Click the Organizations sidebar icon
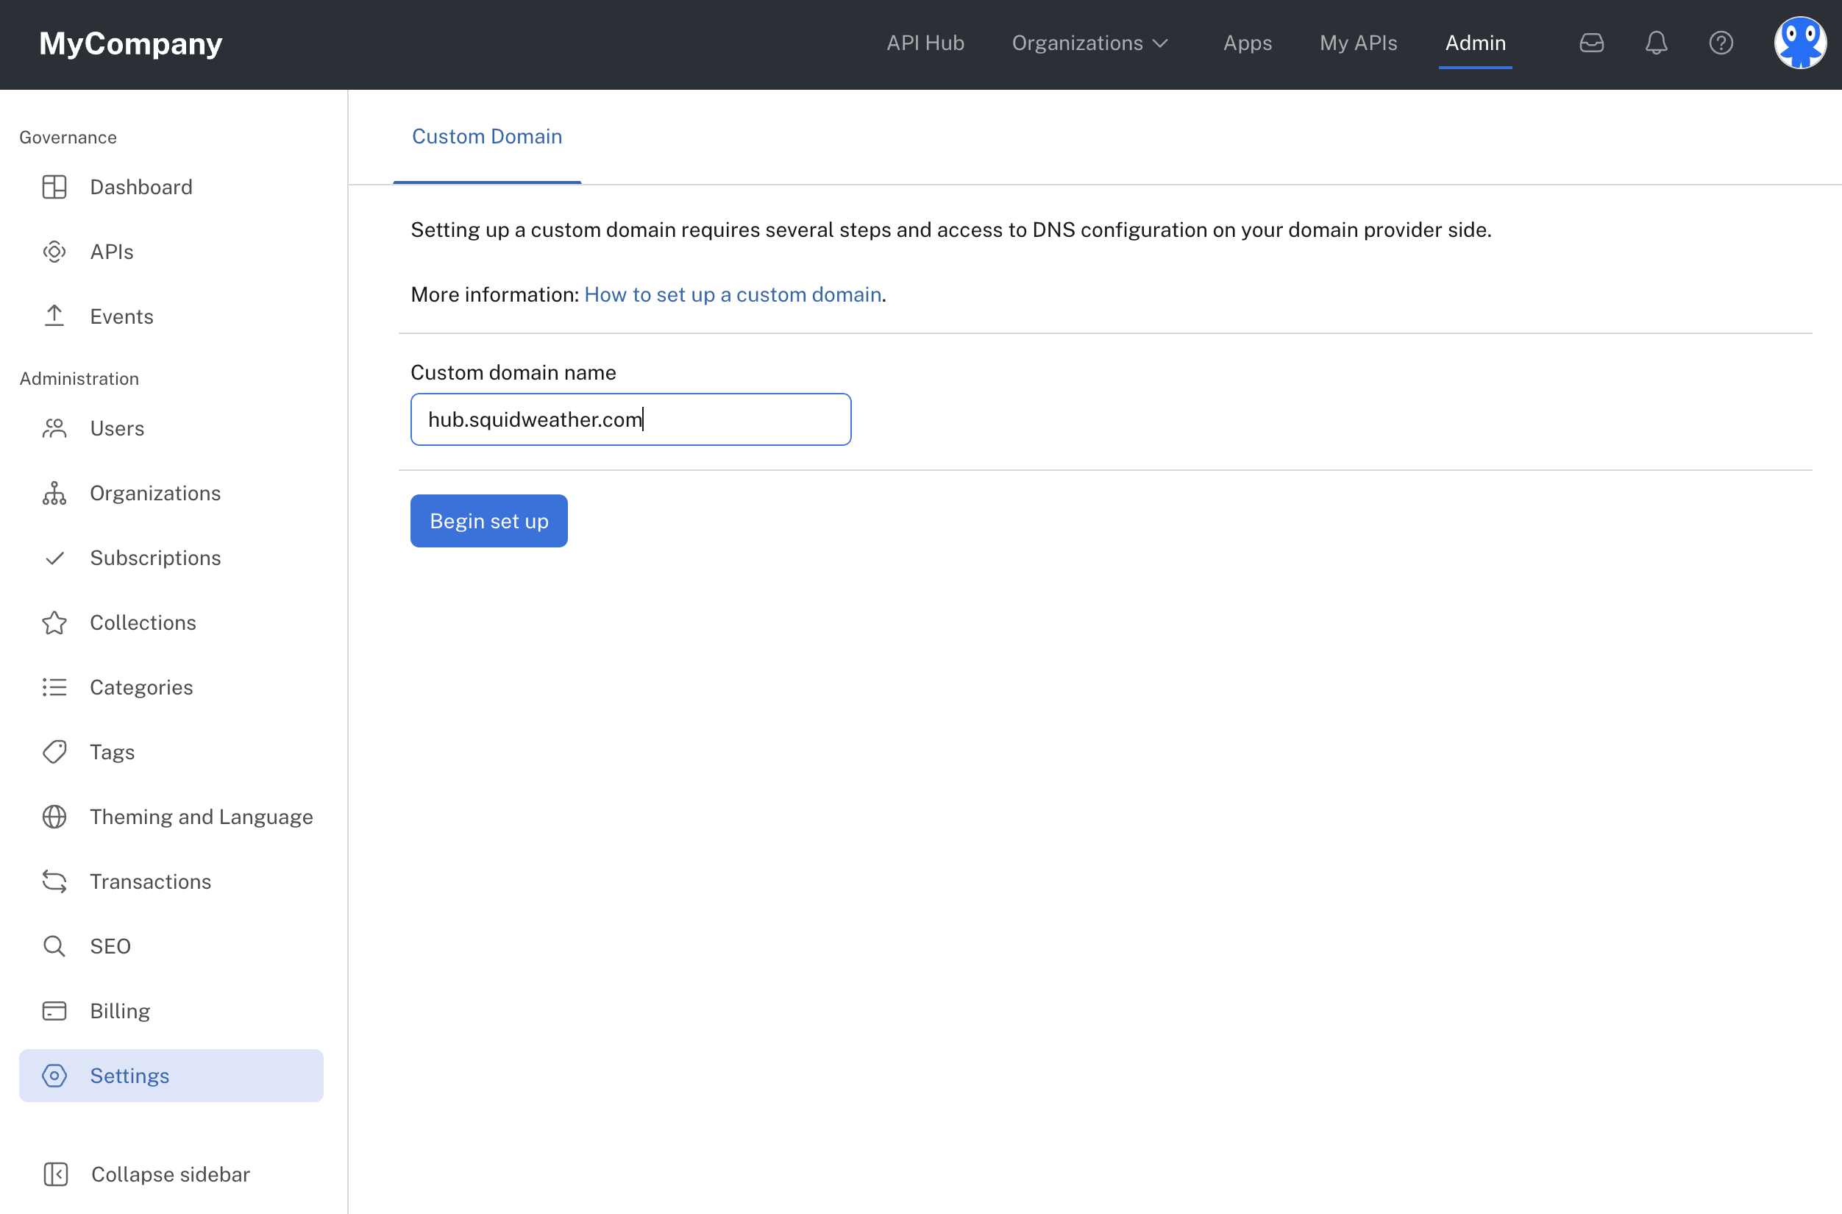This screenshot has width=1842, height=1214. click(x=54, y=491)
